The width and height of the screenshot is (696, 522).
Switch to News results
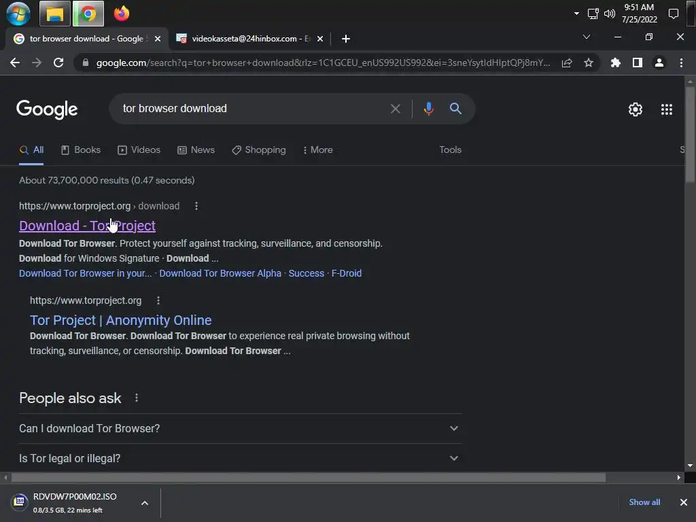click(x=196, y=150)
